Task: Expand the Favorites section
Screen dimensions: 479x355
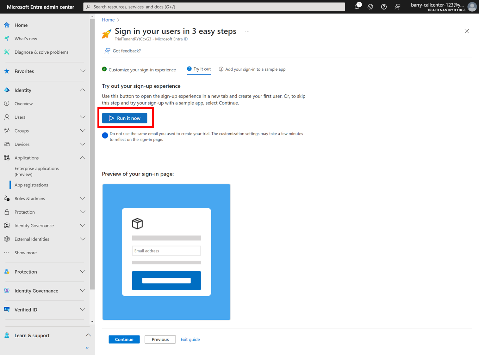Action: click(83, 71)
